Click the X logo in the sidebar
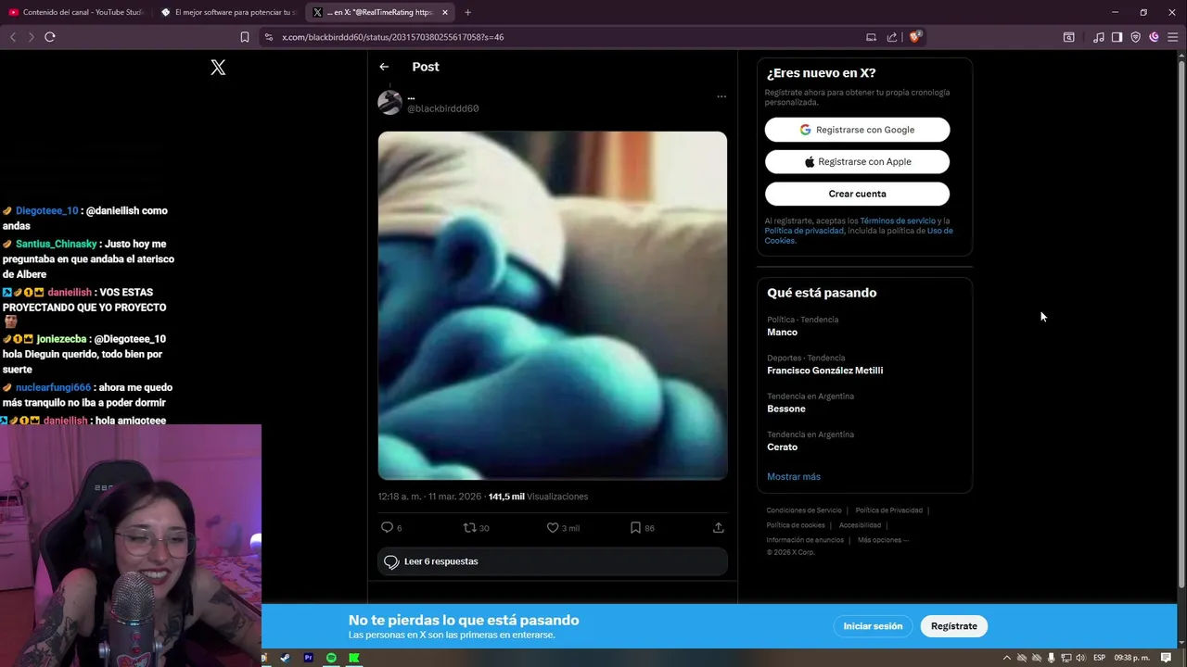Viewport: 1187px width, 667px height. pyautogui.click(x=218, y=68)
